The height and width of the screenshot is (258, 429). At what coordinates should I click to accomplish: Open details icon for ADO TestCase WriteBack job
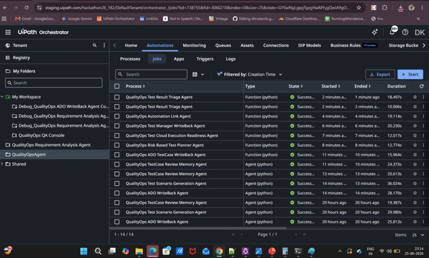(415, 155)
